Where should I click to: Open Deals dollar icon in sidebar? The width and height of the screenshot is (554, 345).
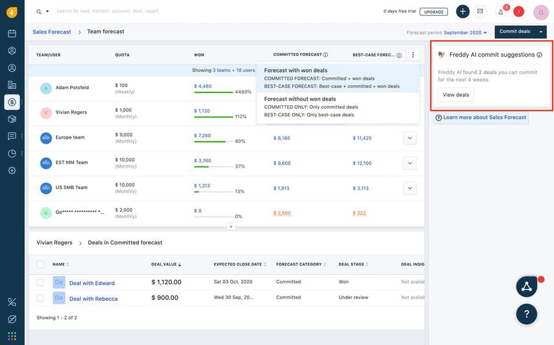[x=12, y=102]
